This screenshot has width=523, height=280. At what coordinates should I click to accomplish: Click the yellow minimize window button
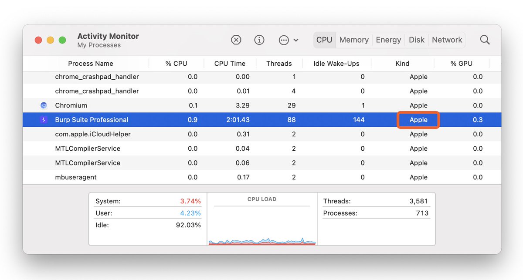point(50,40)
